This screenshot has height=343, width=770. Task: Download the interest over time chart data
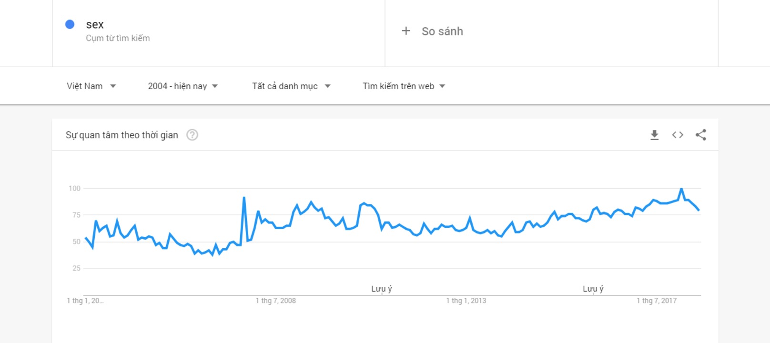(654, 135)
